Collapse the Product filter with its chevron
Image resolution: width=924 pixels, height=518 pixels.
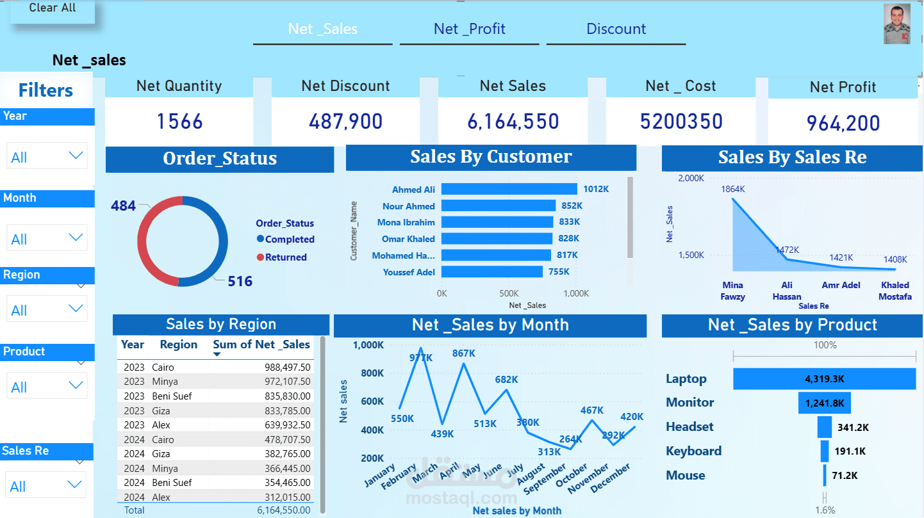(x=81, y=363)
